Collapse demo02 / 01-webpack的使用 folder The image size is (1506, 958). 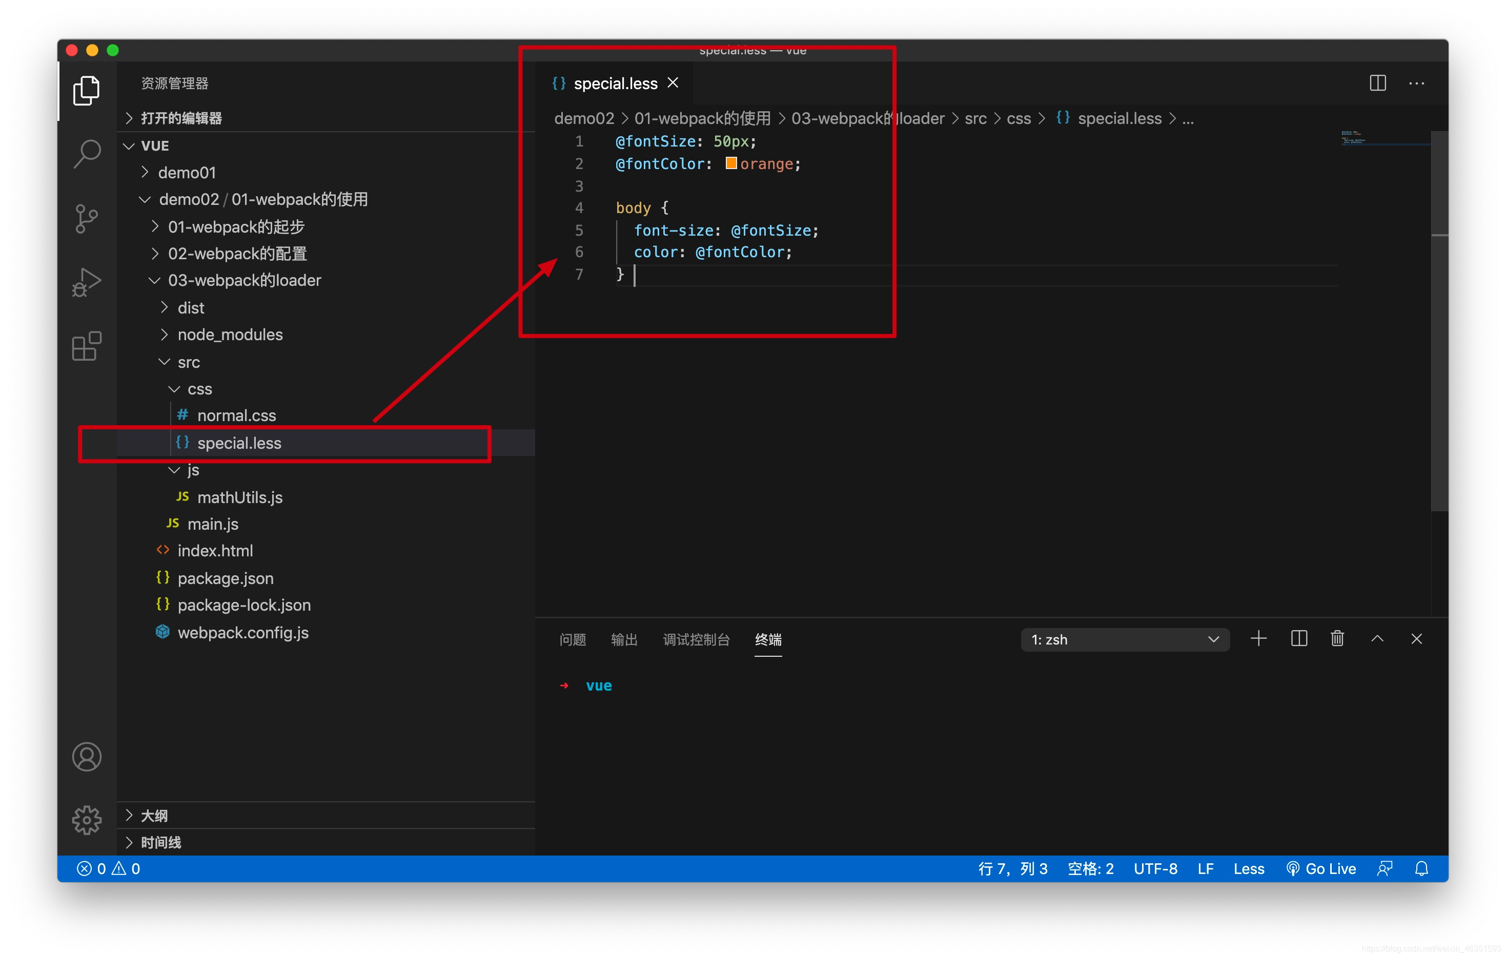[325, 199]
